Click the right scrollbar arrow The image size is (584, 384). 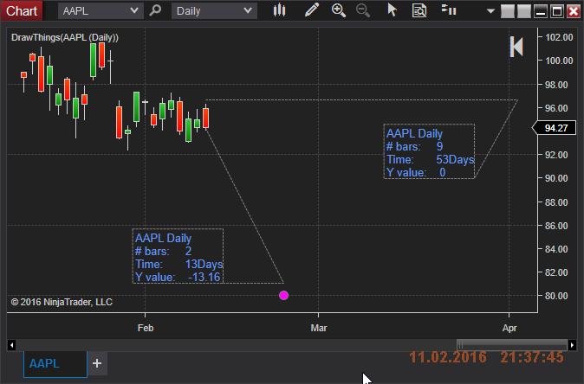point(572,345)
